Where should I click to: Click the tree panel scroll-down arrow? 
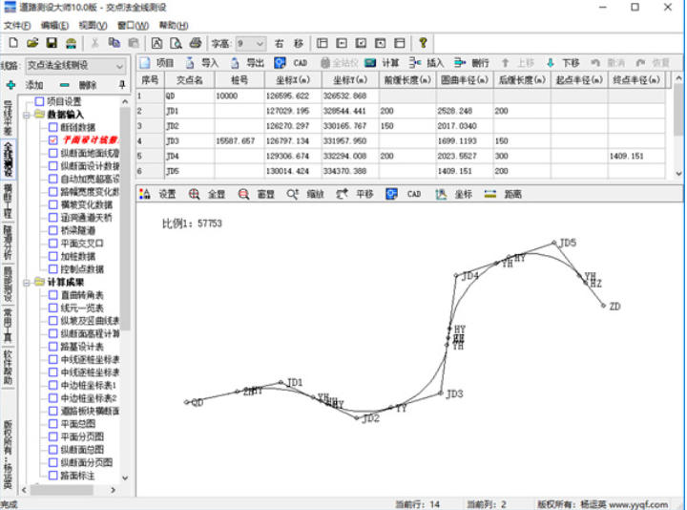125,478
